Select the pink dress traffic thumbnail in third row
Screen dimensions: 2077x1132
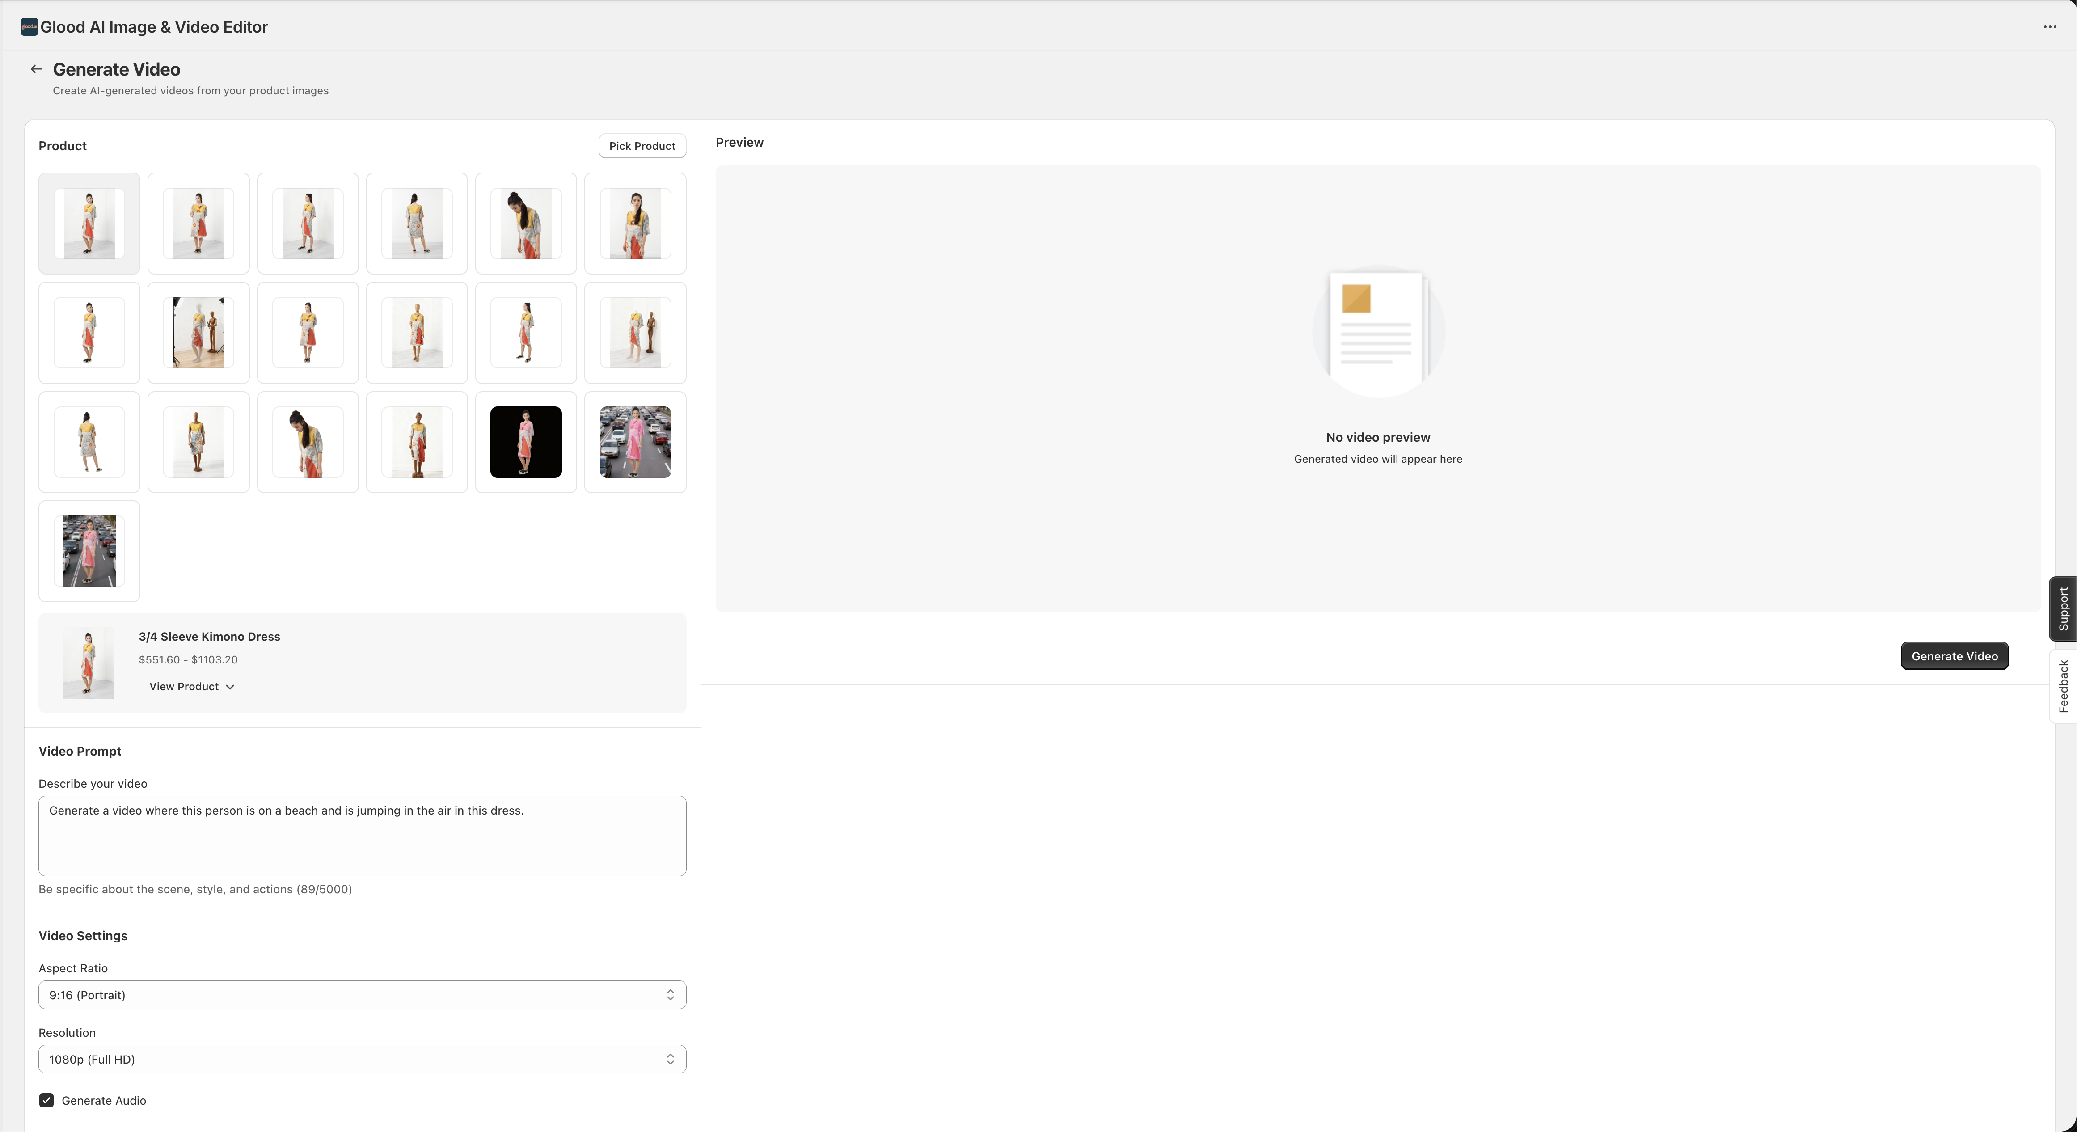pyautogui.click(x=634, y=442)
